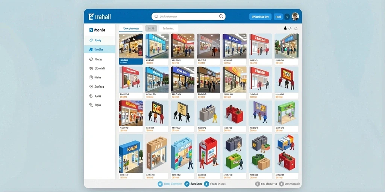Open the first storefront thumbnail with the blue caption

point(131,49)
